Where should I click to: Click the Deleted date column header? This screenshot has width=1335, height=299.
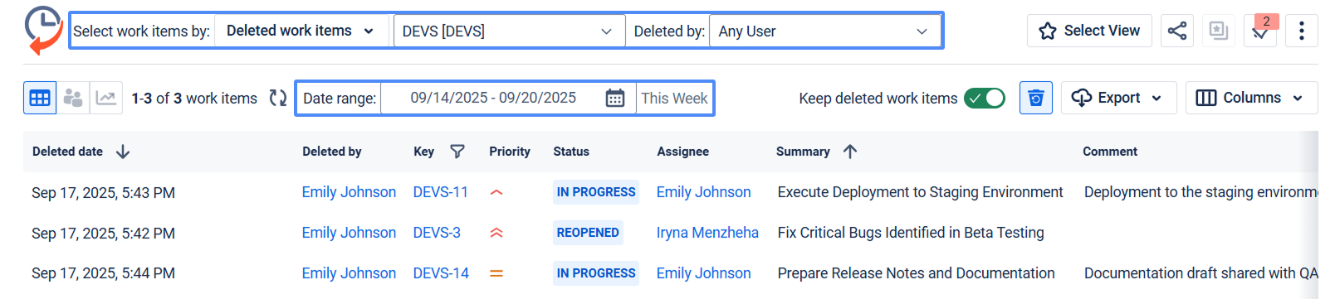click(x=67, y=152)
